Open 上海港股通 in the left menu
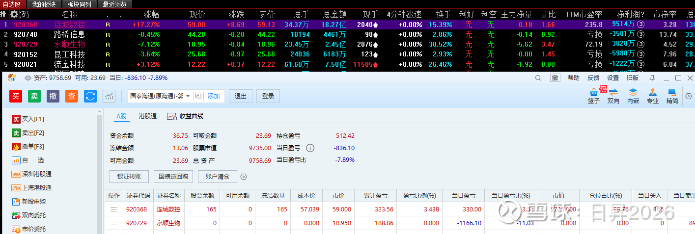Image resolution: width=695 pixels, height=234 pixels. [31, 188]
